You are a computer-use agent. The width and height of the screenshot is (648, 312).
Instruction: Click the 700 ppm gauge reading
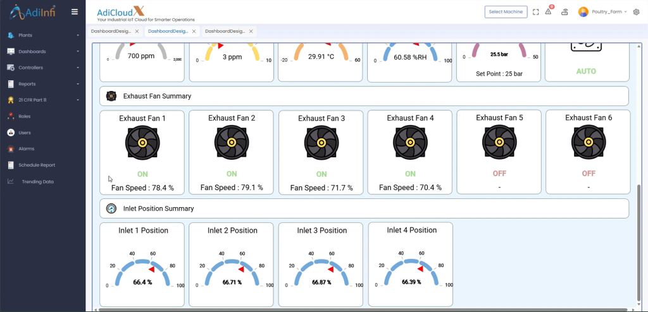(141, 56)
